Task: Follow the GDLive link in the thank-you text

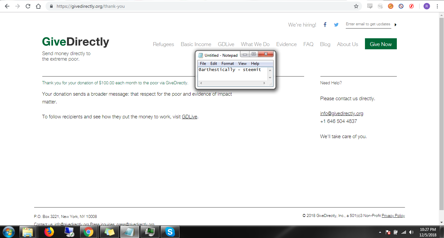Action: click(x=190, y=117)
